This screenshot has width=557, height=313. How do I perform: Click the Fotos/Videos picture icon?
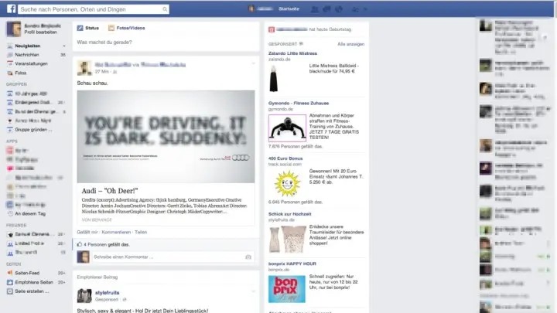pyautogui.click(x=111, y=28)
